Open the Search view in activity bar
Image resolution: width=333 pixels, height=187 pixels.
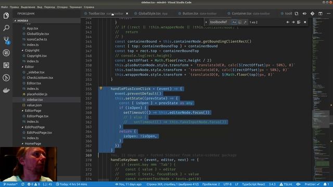tap(6, 28)
